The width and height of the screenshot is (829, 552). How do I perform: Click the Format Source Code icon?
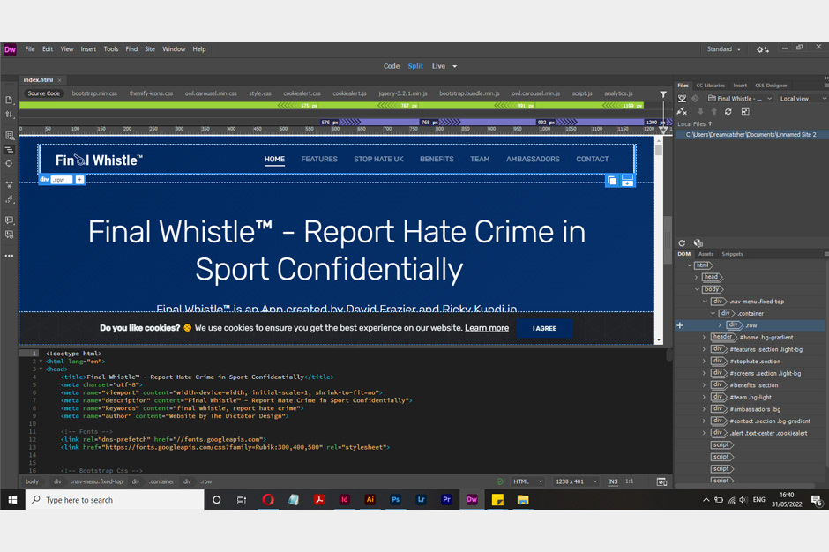9,199
